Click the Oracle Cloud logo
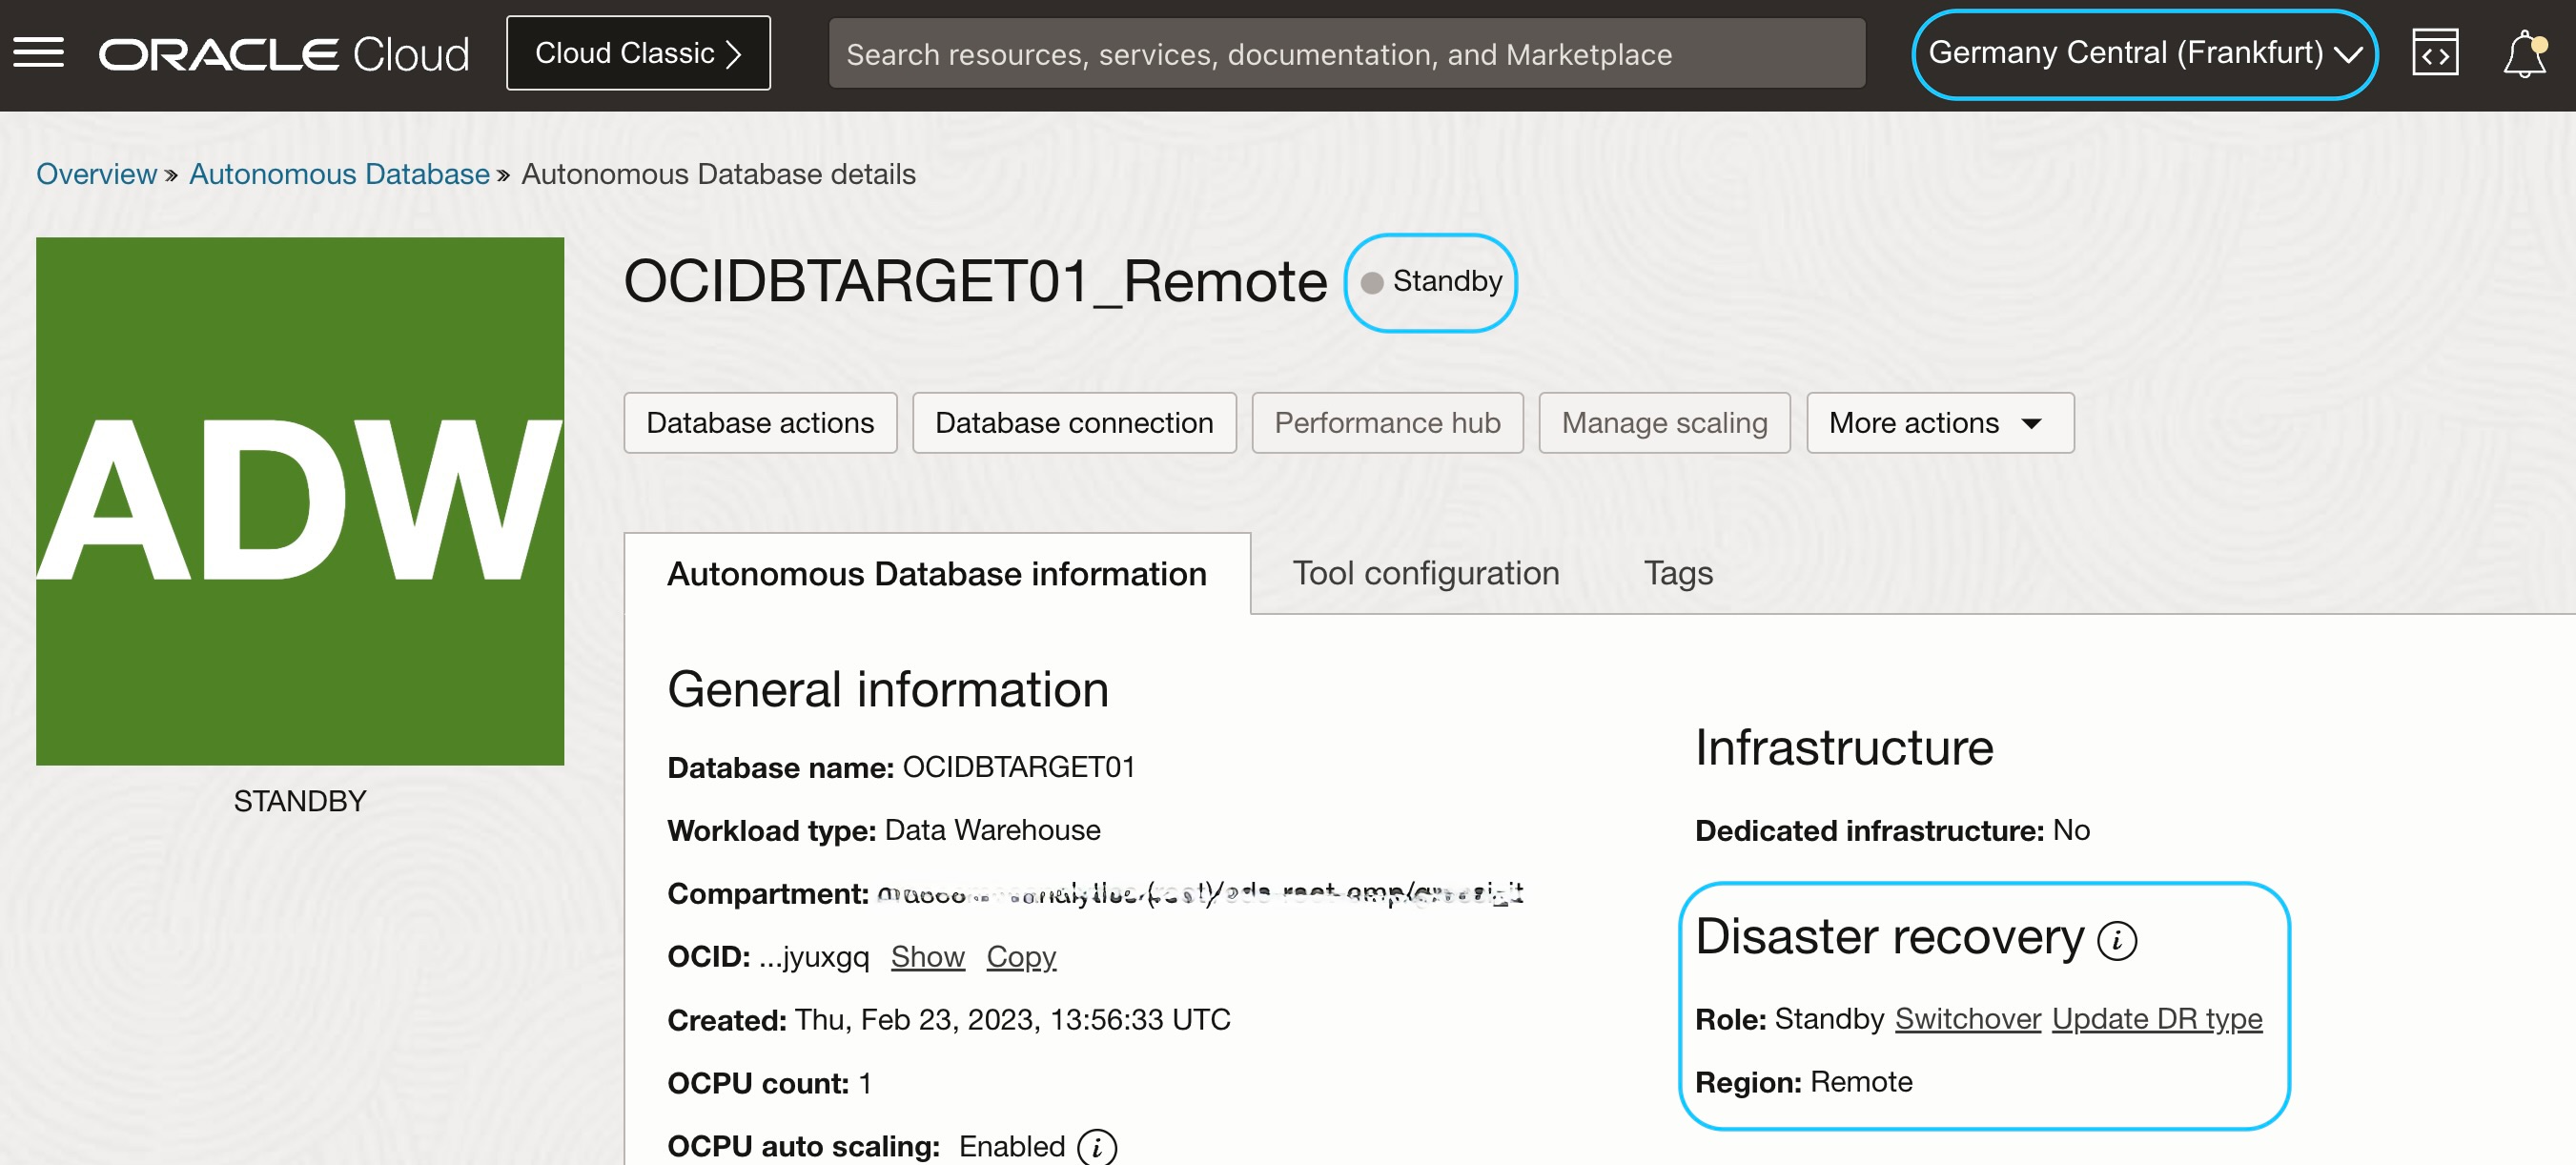This screenshot has height=1165, width=2576. [284, 54]
